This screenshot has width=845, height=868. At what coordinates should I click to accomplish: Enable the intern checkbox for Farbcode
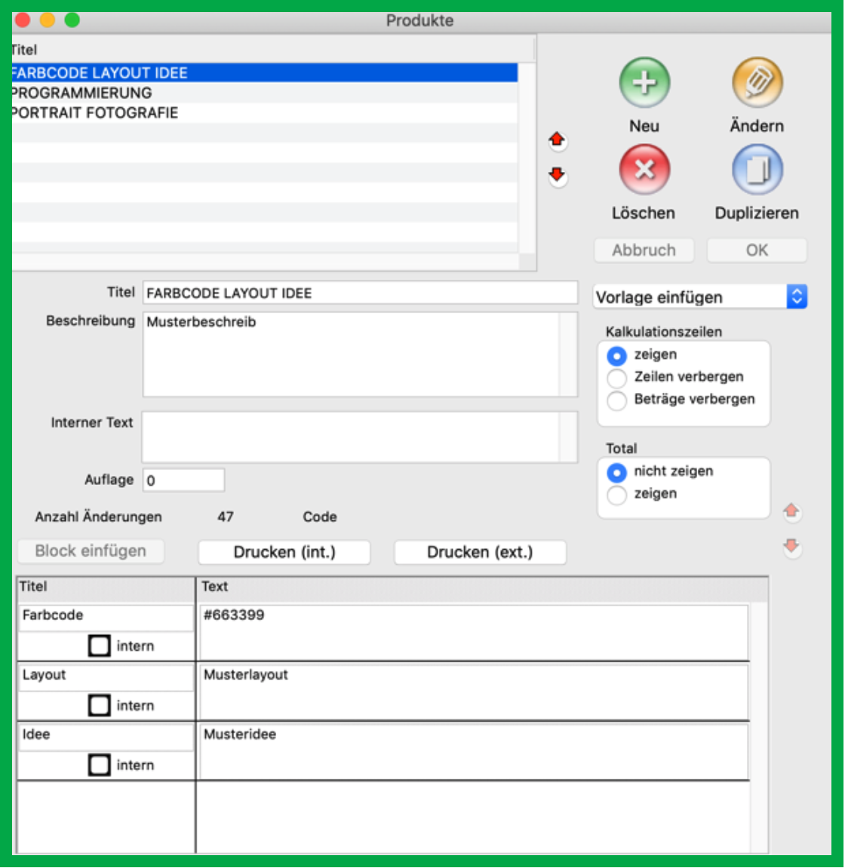[x=100, y=646]
